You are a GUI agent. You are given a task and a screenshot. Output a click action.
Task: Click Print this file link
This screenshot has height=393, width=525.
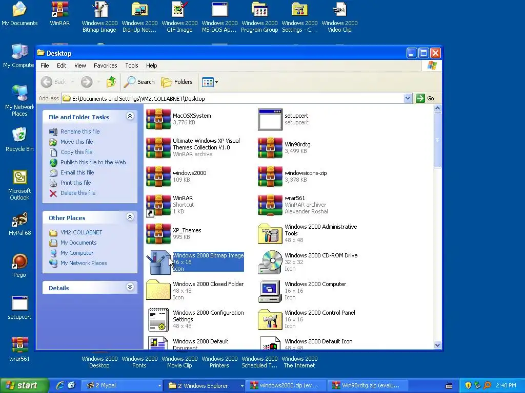[x=76, y=183]
